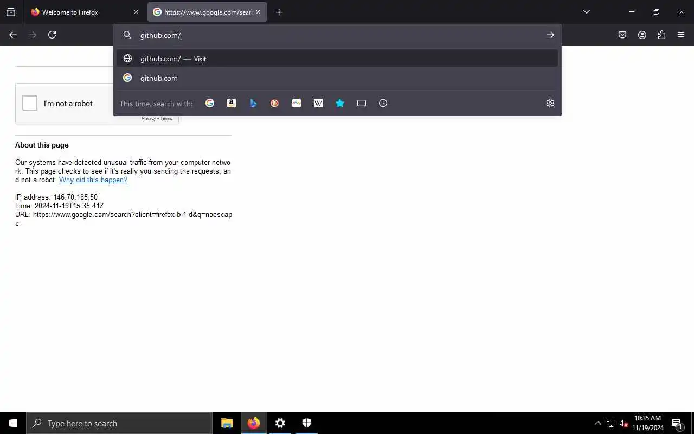Open the Extensions panel
694x434 pixels.
pos(661,35)
